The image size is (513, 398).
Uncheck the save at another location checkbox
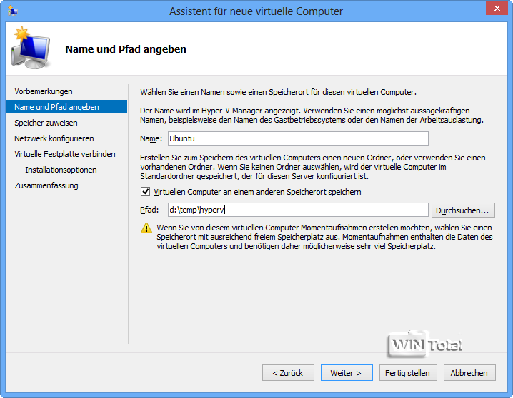pyautogui.click(x=146, y=192)
